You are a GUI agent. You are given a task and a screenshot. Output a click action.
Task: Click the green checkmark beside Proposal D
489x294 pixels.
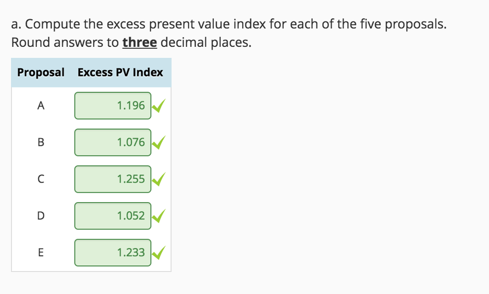click(159, 216)
